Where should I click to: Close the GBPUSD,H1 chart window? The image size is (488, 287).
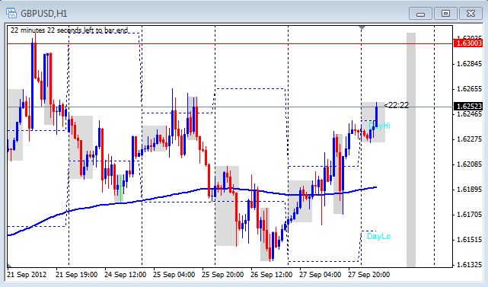tap(470, 14)
